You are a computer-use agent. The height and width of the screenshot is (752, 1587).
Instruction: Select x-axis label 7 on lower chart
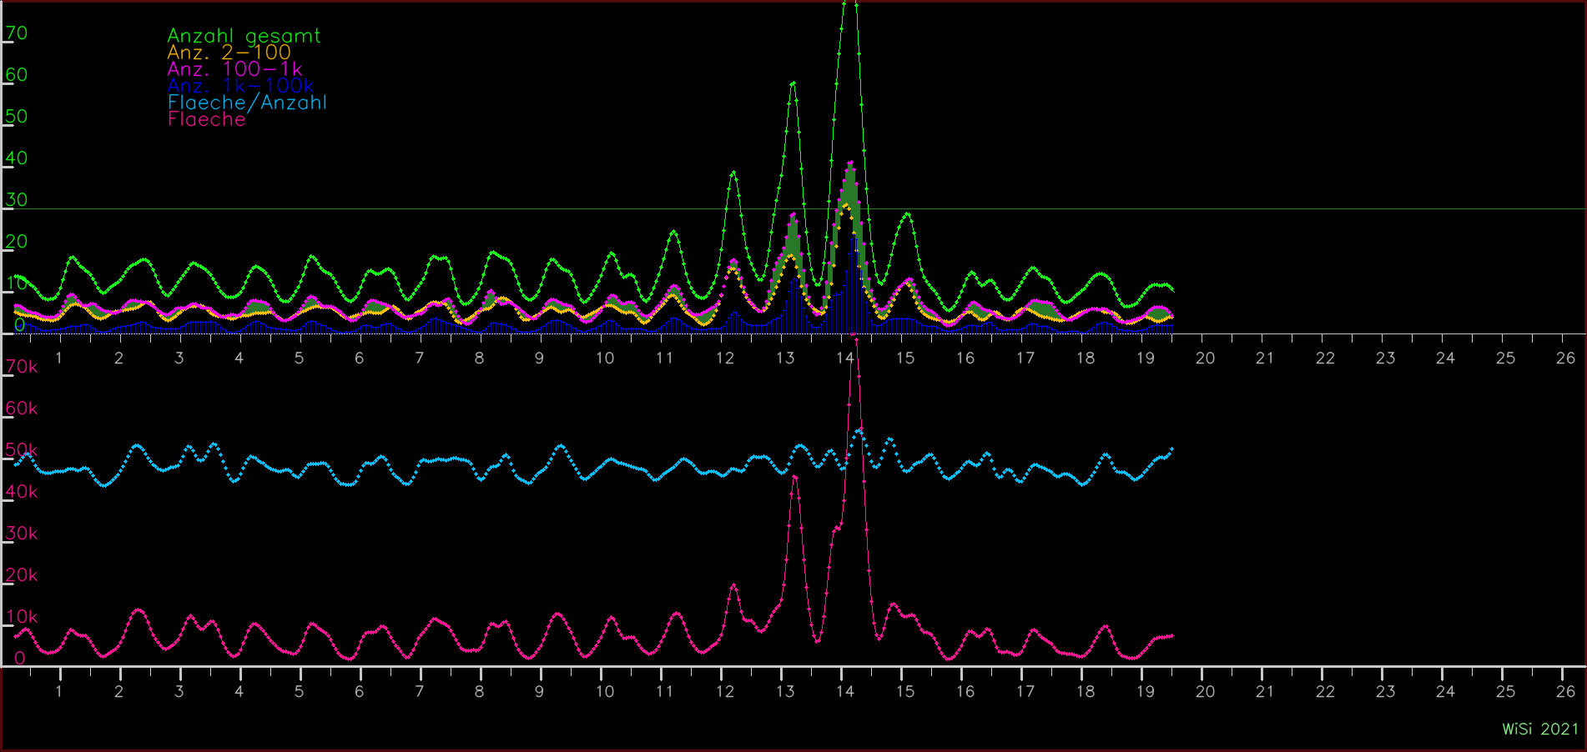419,691
